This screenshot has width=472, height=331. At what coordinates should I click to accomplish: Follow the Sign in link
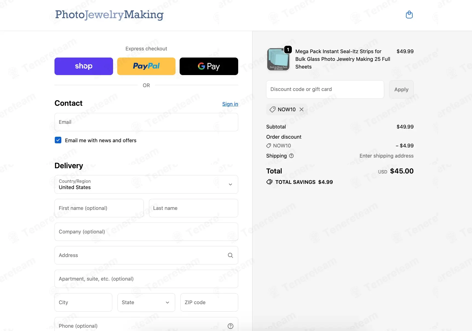pyautogui.click(x=230, y=104)
